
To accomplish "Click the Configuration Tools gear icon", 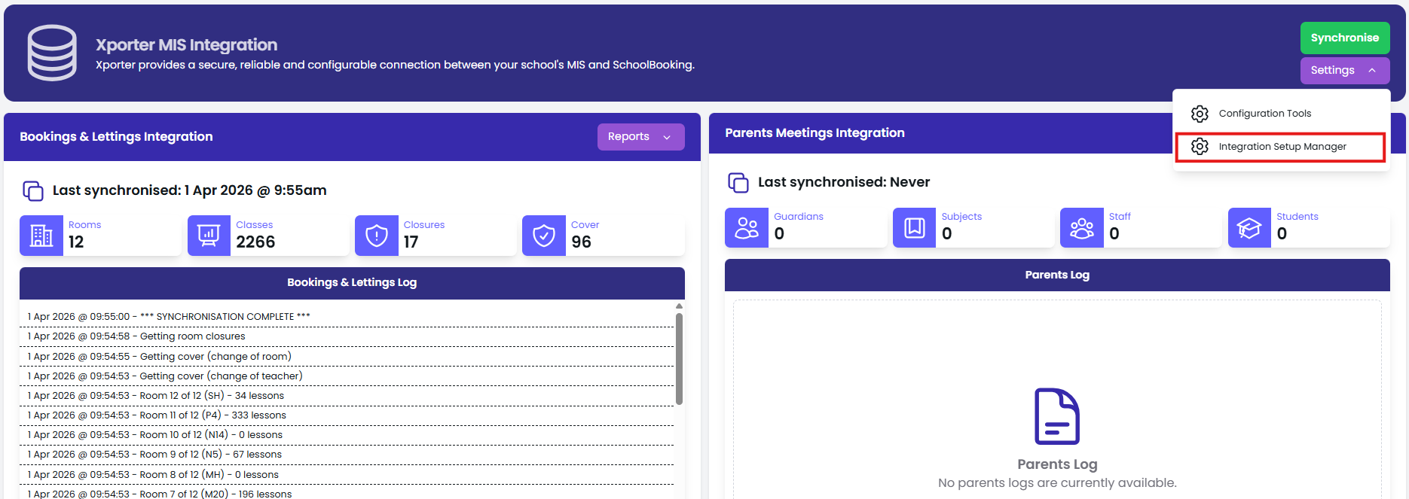I will (1200, 114).
